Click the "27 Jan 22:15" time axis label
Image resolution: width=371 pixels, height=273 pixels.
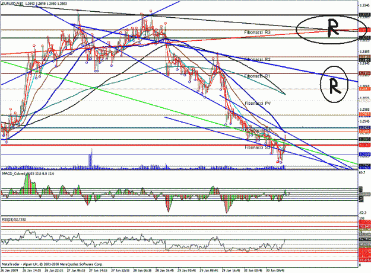[121, 271]
